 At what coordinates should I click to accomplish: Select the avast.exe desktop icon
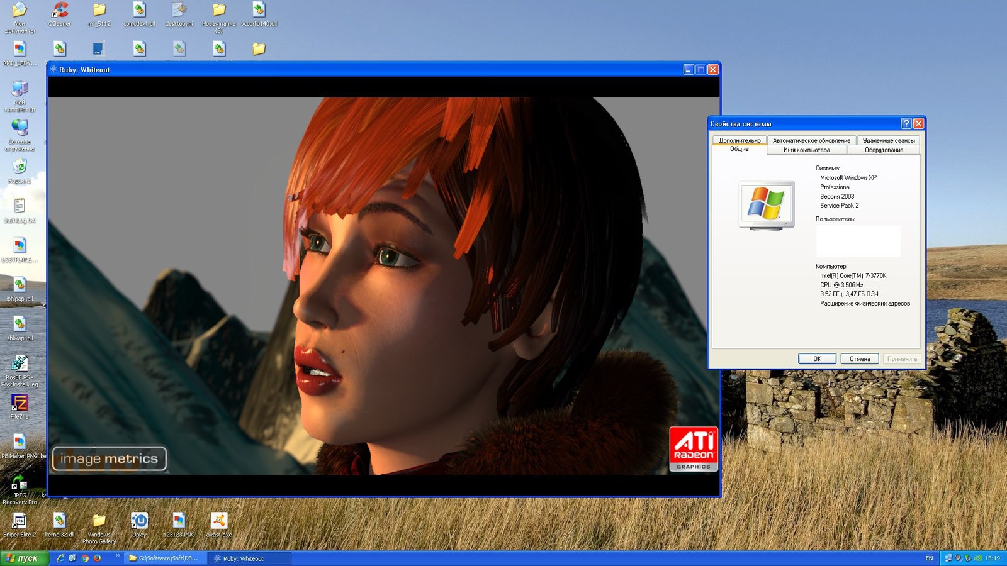pyautogui.click(x=218, y=521)
